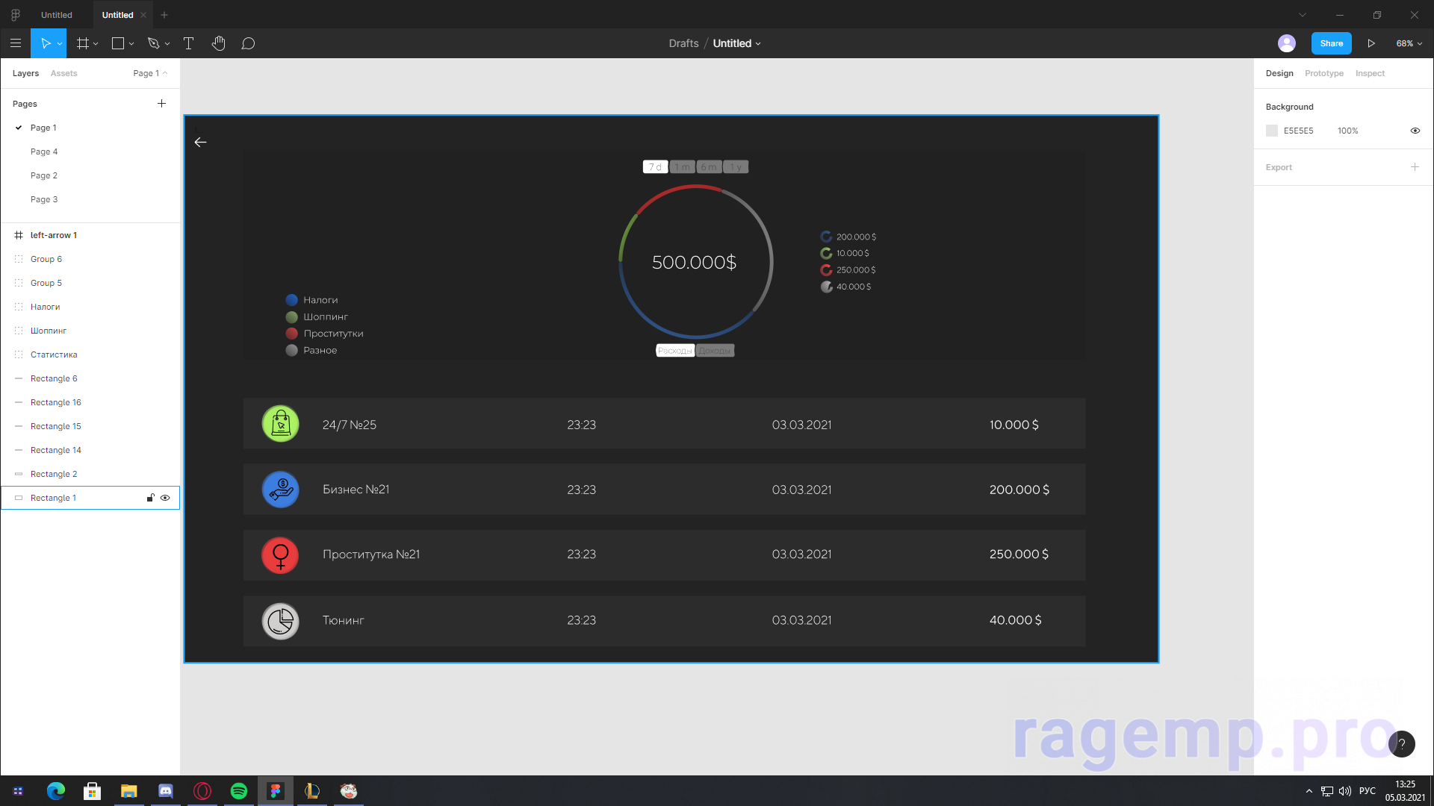
Task: Toggle background color visibility eye
Action: (x=1415, y=131)
